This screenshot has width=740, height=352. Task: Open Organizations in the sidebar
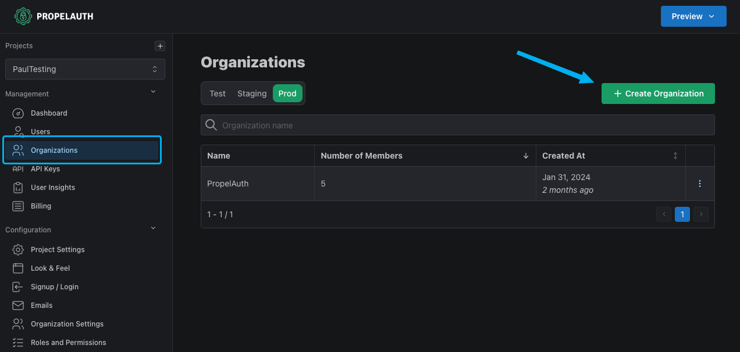point(81,150)
